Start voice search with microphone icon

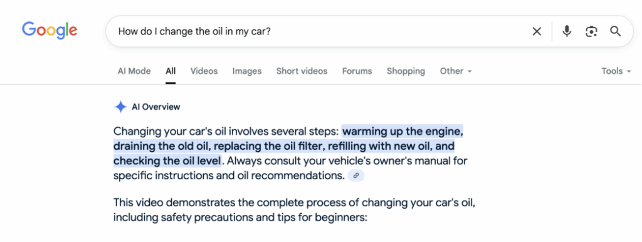pos(567,31)
